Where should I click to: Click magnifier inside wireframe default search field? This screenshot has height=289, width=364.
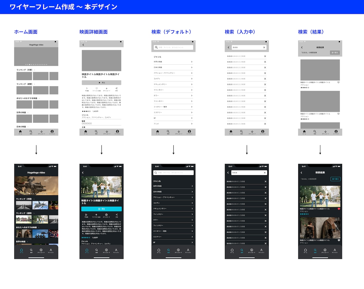(156, 47)
